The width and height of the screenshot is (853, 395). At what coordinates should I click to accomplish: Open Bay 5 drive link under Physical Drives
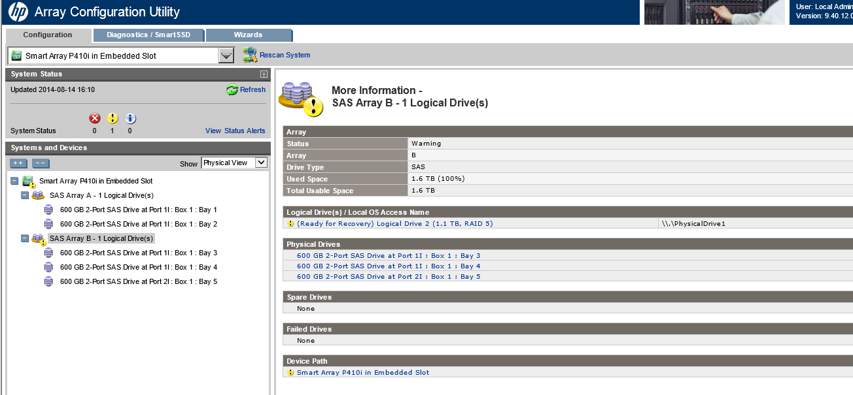(389, 276)
